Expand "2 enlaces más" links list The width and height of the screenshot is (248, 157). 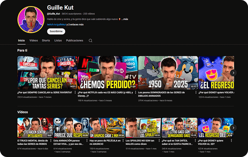[76, 25]
